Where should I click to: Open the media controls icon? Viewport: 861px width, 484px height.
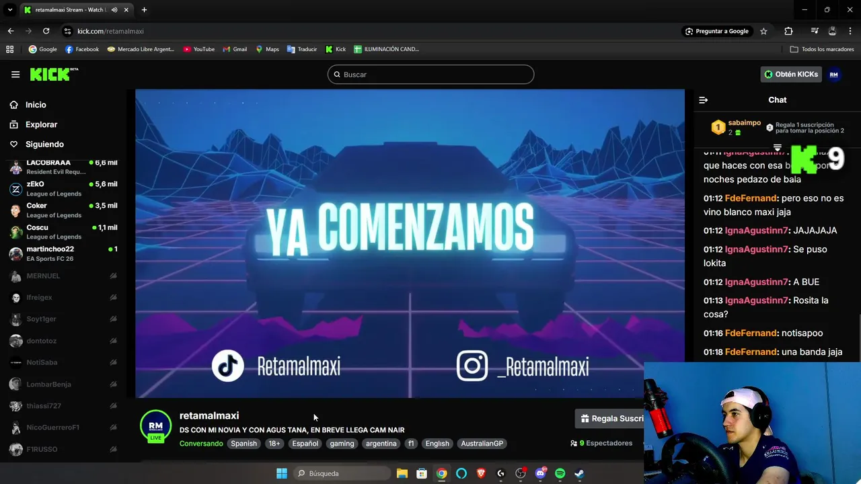pyautogui.click(x=815, y=31)
